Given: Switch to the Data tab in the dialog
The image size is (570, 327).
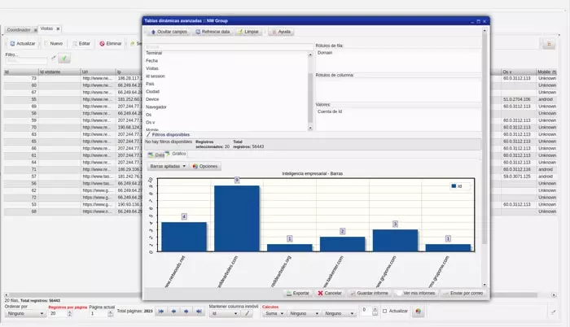Looking at the screenshot, I should 157,153.
